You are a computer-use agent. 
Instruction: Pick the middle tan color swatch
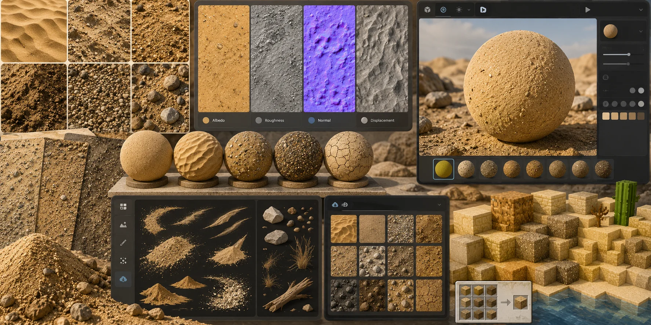click(x=623, y=116)
